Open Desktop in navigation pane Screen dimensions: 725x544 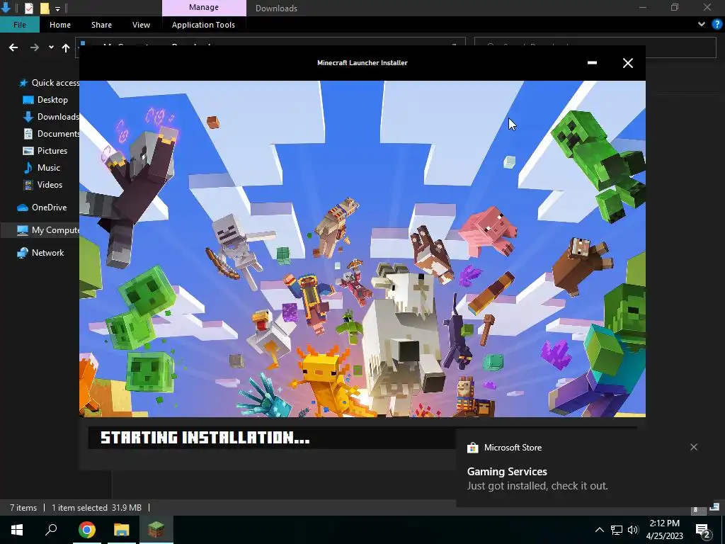click(x=45, y=100)
